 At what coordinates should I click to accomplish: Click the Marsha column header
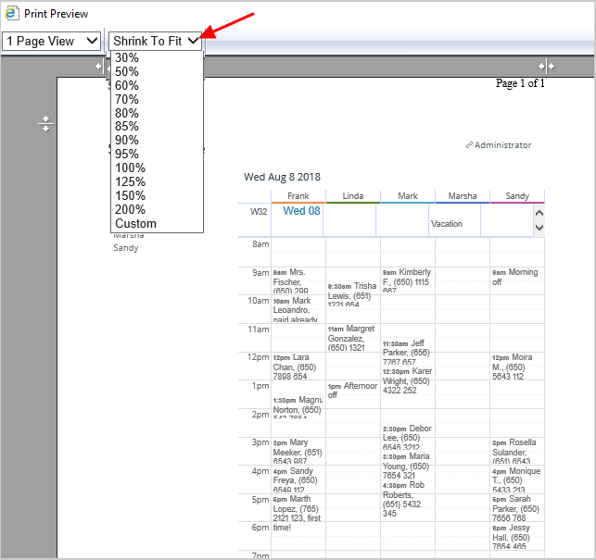pyautogui.click(x=463, y=196)
